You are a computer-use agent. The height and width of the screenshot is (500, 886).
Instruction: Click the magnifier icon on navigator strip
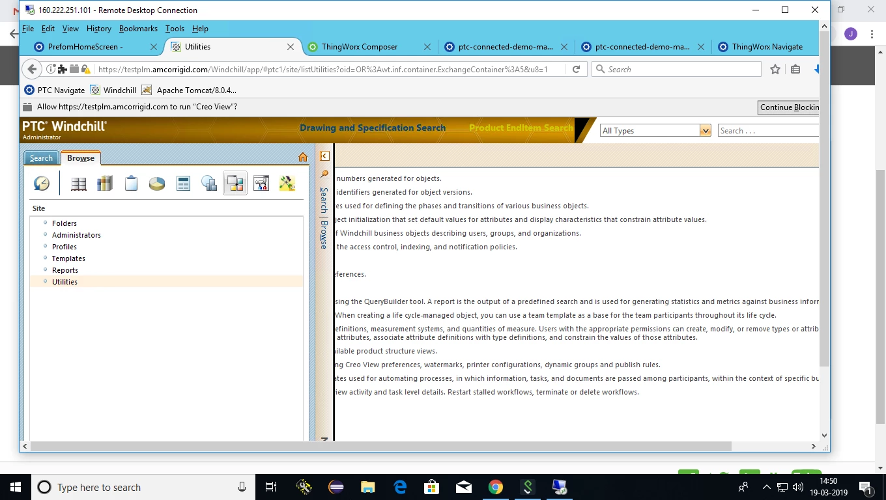pos(324,174)
